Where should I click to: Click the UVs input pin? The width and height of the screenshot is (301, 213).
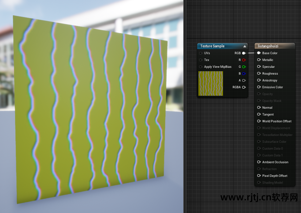tap(200, 53)
